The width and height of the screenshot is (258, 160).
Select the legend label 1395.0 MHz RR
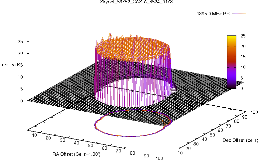coord(213,14)
